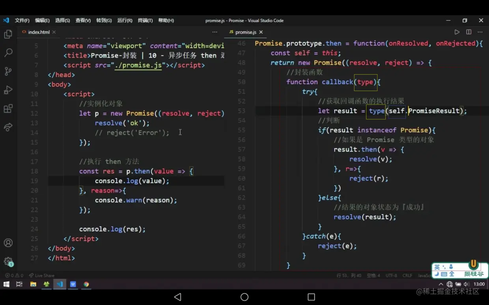
Task: Click console.log(res) on line 24
Action: pyautogui.click(x=112, y=229)
